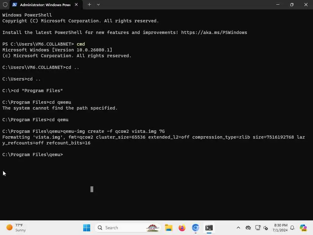Click the 'Formatting 'vista.img'' output line

point(153,137)
